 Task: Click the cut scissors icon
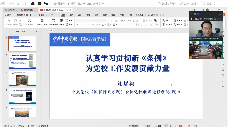(x=20, y=21)
